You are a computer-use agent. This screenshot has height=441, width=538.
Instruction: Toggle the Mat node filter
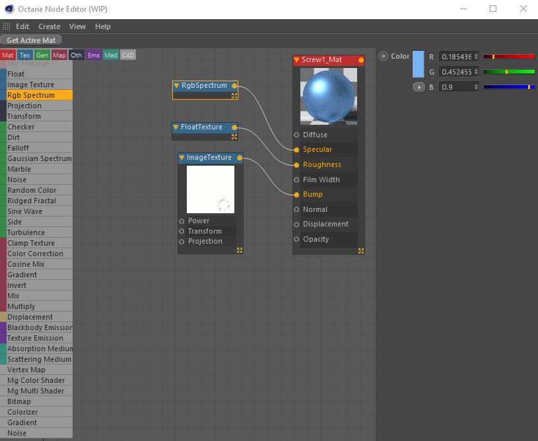click(x=8, y=55)
